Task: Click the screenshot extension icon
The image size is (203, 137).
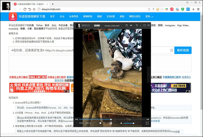Action: pos(177,9)
